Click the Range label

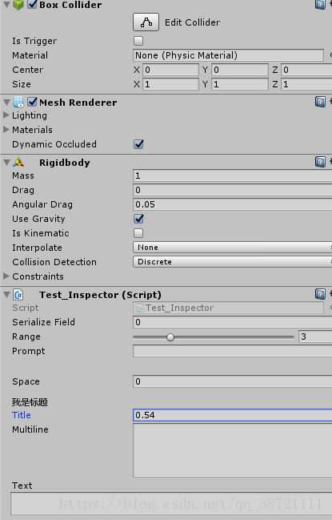[x=26, y=337]
